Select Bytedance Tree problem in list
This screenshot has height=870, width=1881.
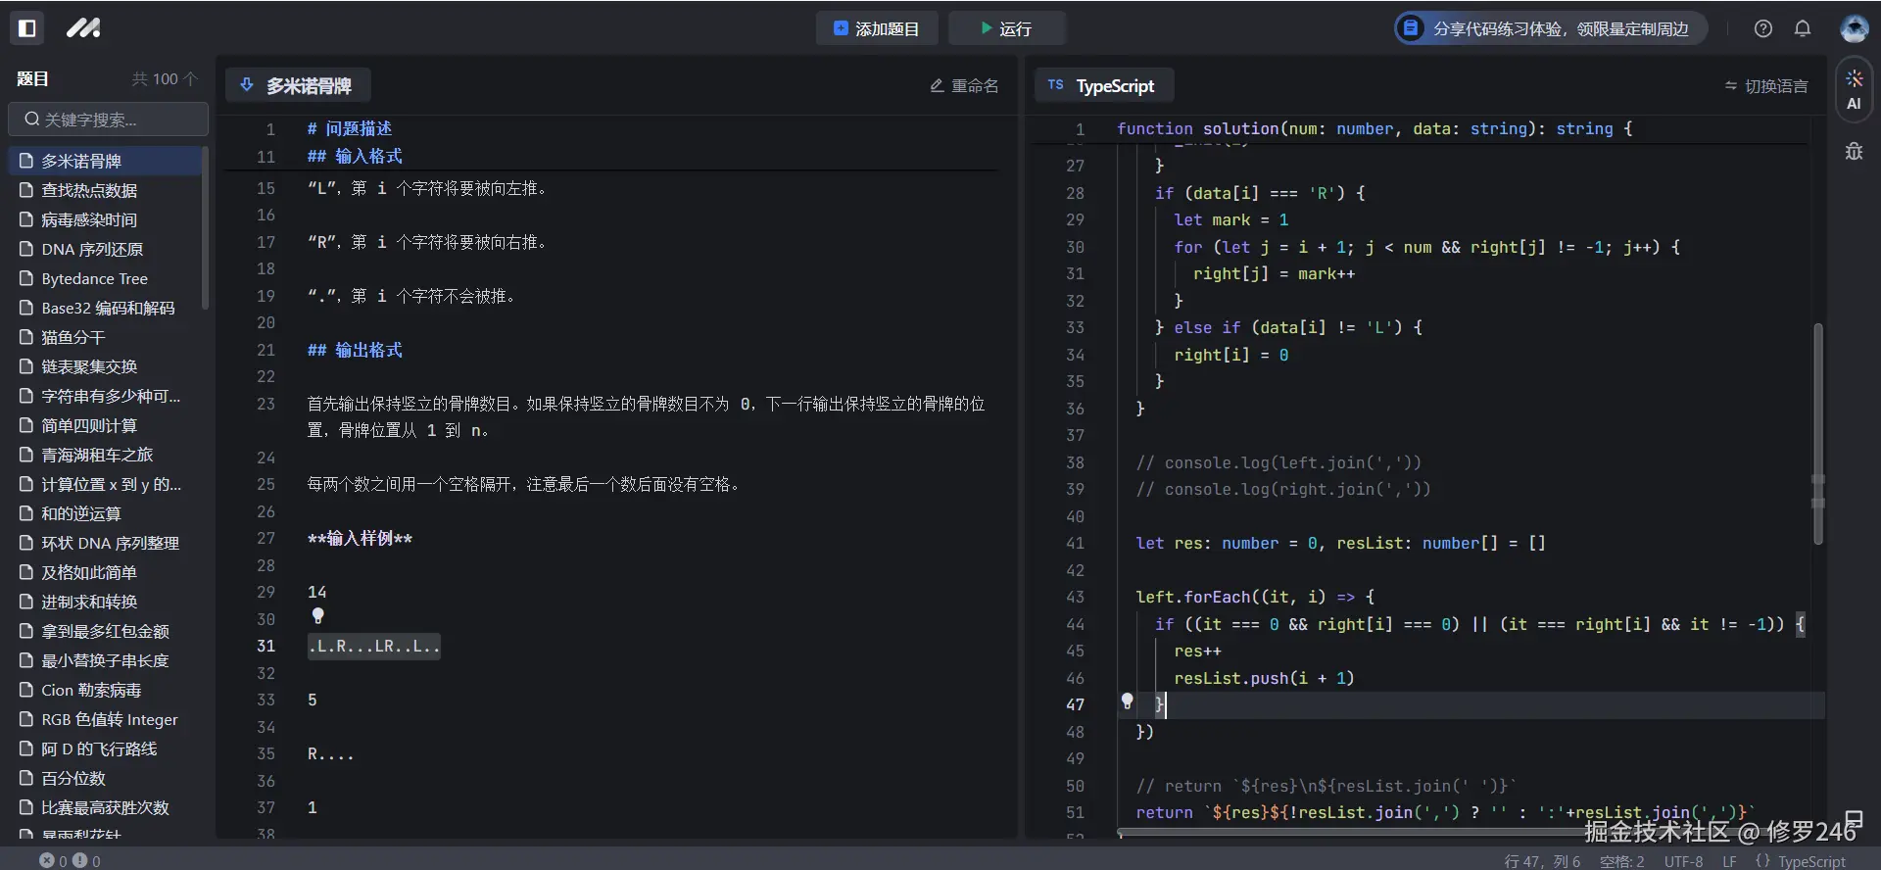point(94,278)
